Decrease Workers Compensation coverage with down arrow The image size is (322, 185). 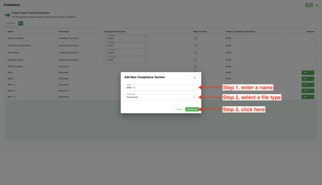tap(146, 47)
